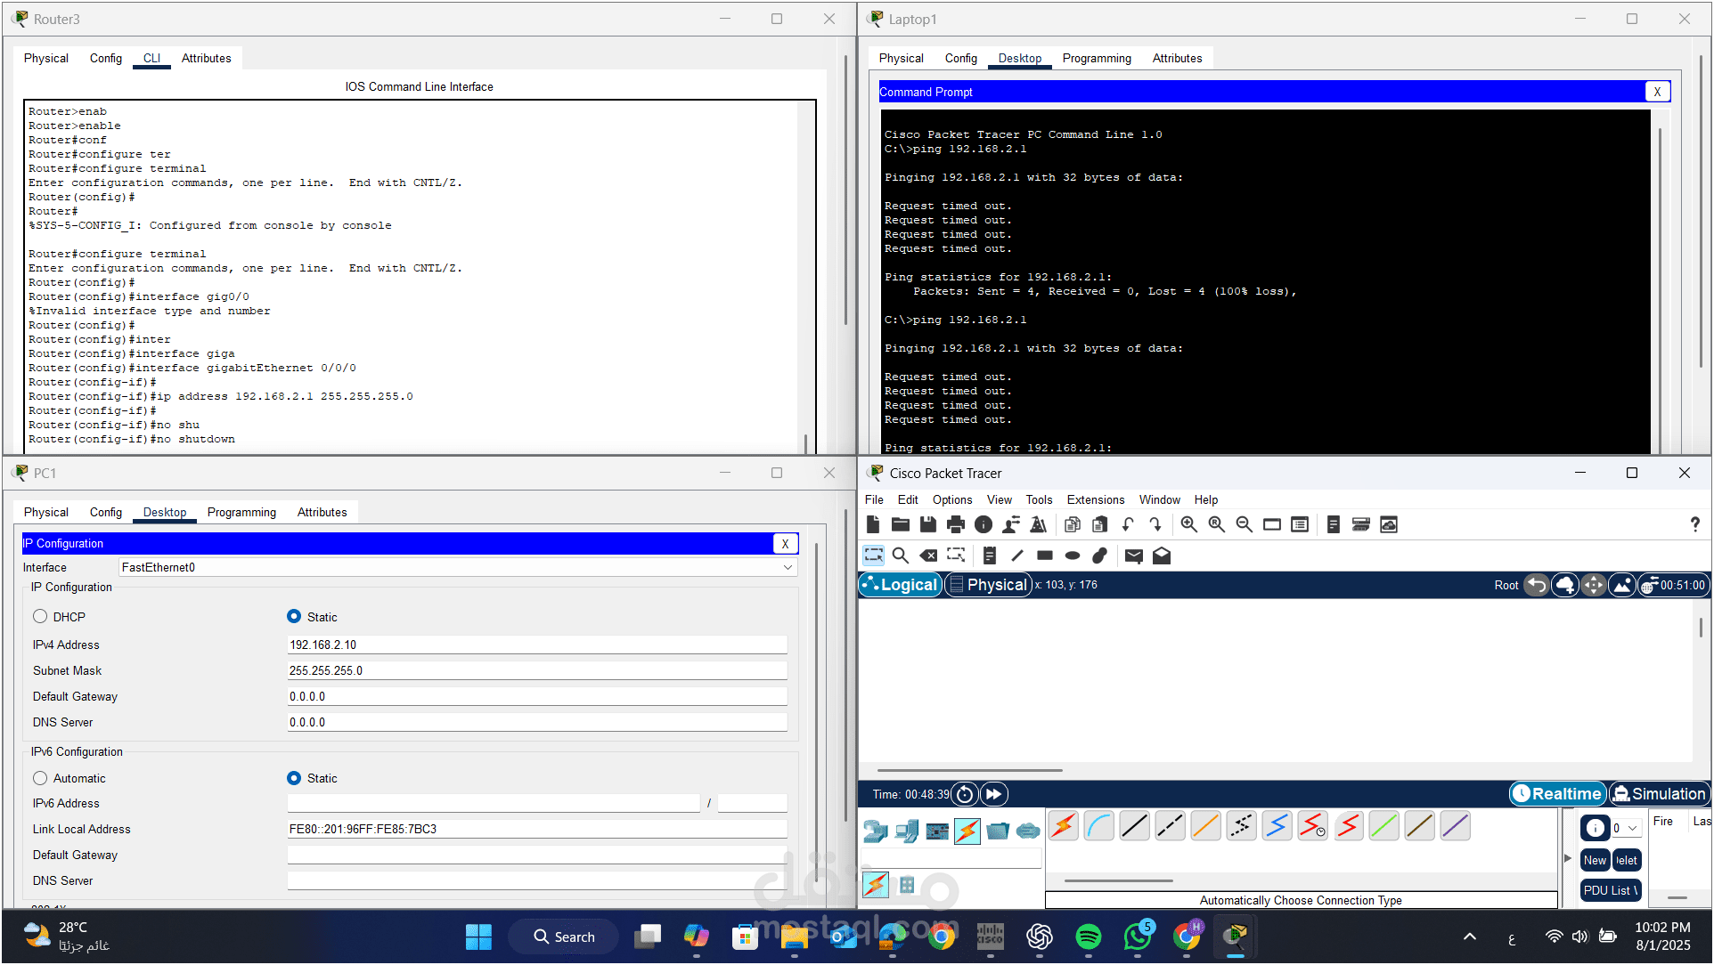Select the Inspect magnifier tool
The image size is (1714, 965).
pyautogui.click(x=901, y=555)
